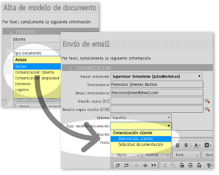Open the background color picker
Screen dimensions: 219x175
[208, 145]
